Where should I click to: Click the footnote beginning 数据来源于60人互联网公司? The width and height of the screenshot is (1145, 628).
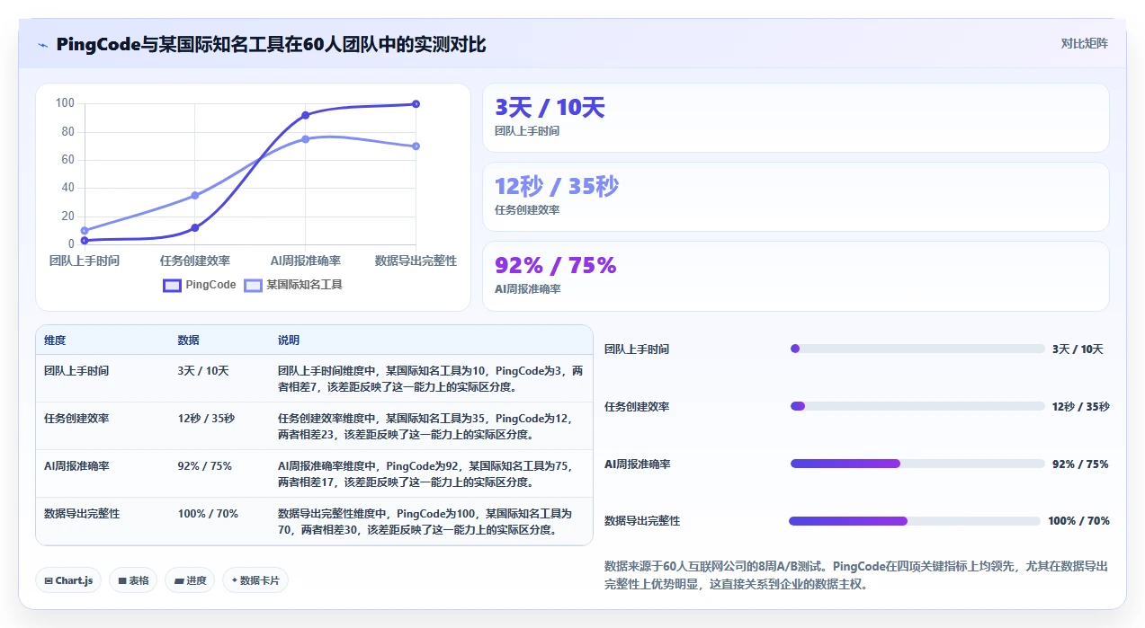(x=856, y=575)
